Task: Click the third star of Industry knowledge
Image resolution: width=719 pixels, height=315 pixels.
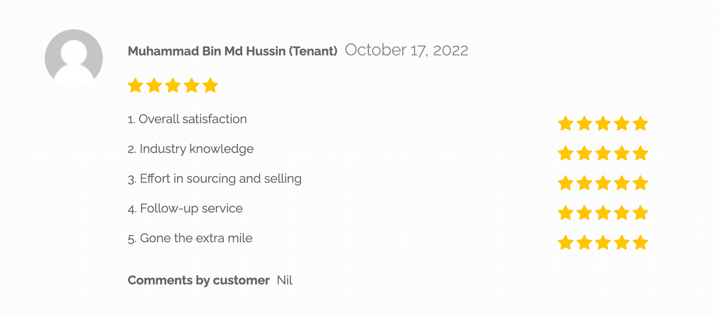Action: click(603, 153)
